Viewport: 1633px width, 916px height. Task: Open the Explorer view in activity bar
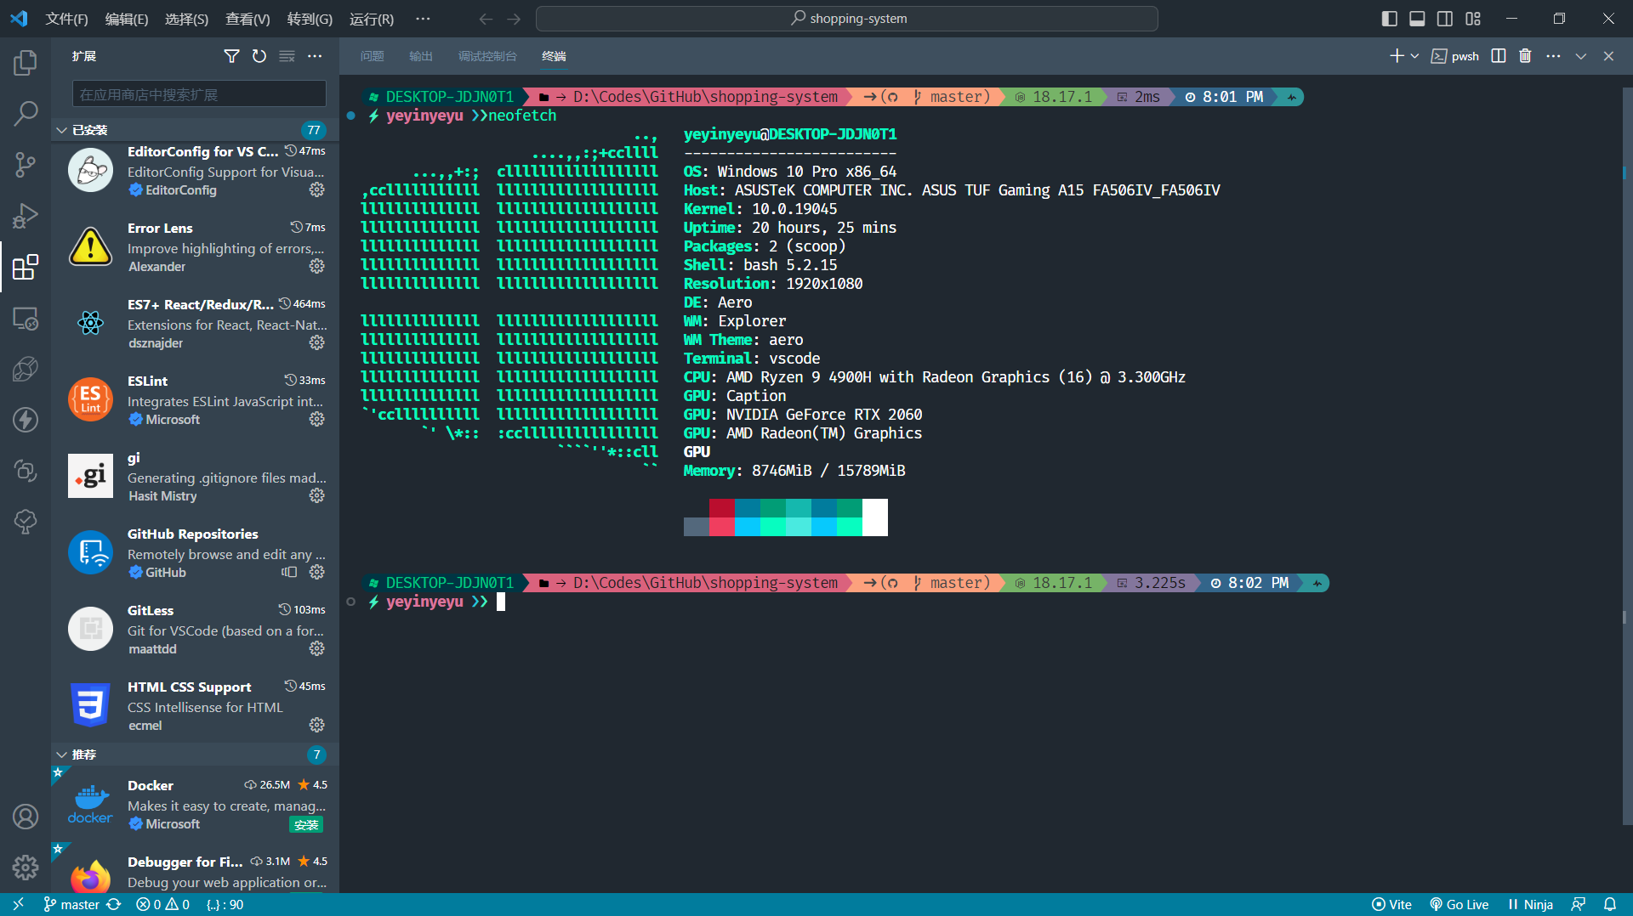pos(26,62)
